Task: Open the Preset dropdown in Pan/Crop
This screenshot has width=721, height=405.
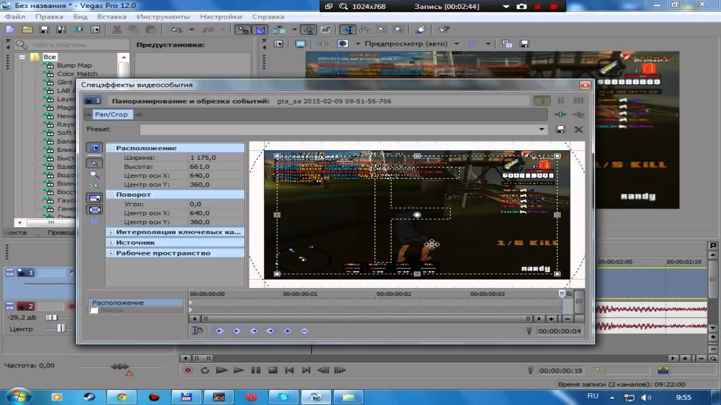Action: click(541, 129)
